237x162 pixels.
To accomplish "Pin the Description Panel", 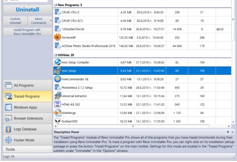I will (x=228, y=132).
